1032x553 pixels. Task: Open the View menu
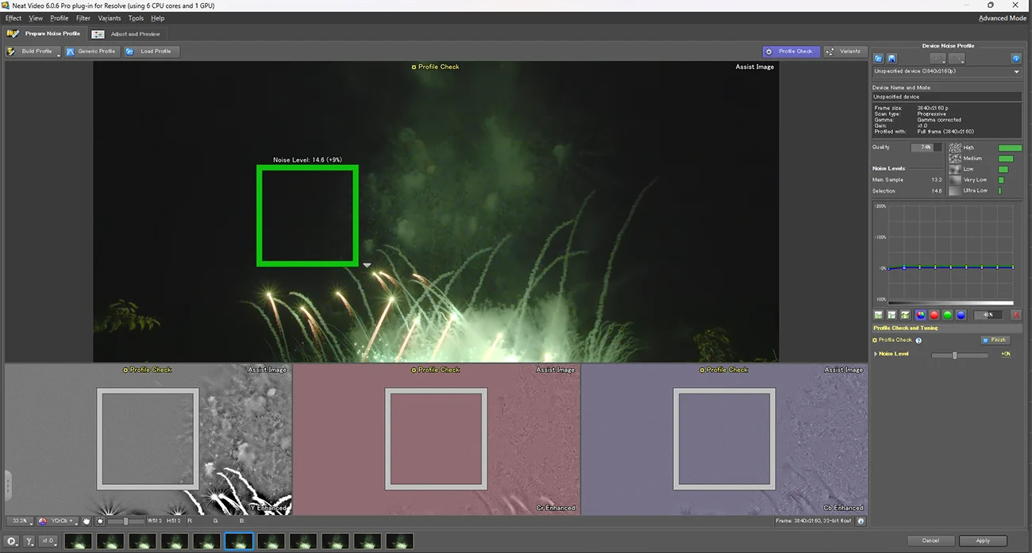click(36, 18)
